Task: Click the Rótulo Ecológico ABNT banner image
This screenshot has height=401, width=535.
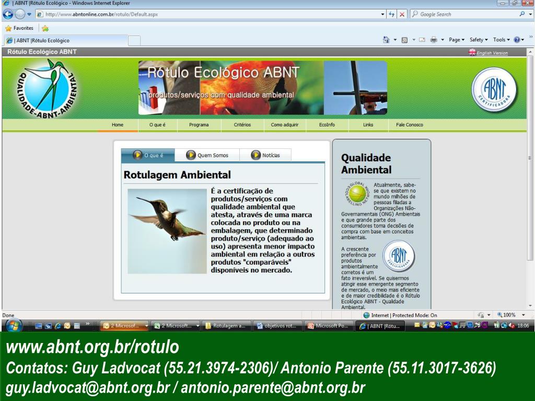Action: [263, 88]
